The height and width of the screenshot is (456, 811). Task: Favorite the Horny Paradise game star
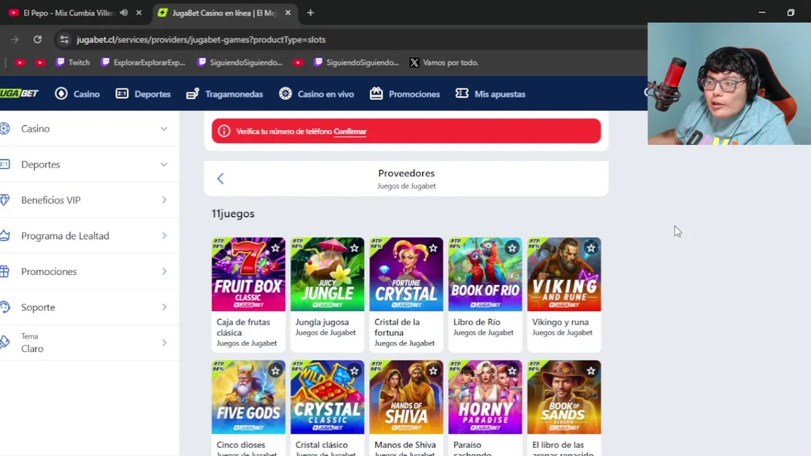[512, 370]
